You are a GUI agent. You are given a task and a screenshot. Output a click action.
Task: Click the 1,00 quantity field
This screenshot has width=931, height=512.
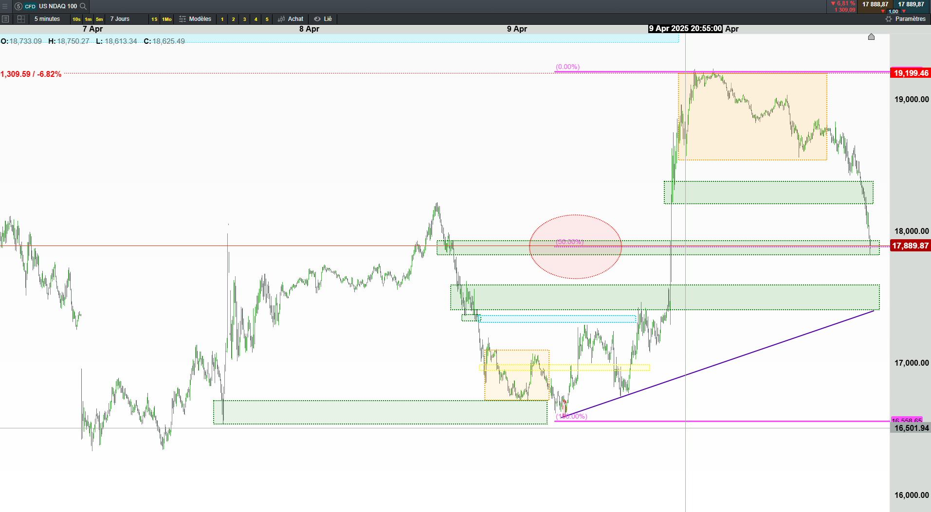894,11
